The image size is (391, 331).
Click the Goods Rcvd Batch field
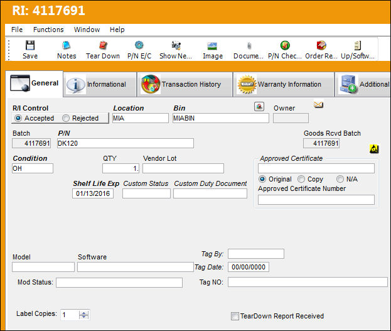click(x=321, y=143)
